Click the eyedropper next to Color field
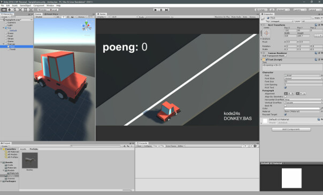The height and width of the screenshot is (195, 323). 321,108
